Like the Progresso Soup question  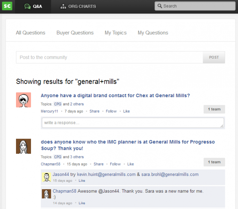pyautogui.click(x=130, y=164)
